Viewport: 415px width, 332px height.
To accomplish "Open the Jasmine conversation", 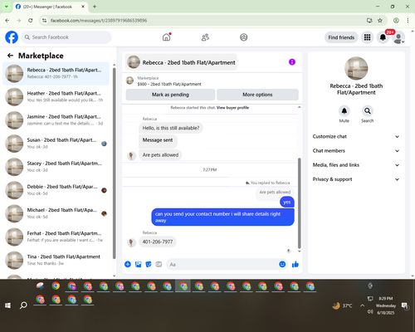I will click(56, 120).
